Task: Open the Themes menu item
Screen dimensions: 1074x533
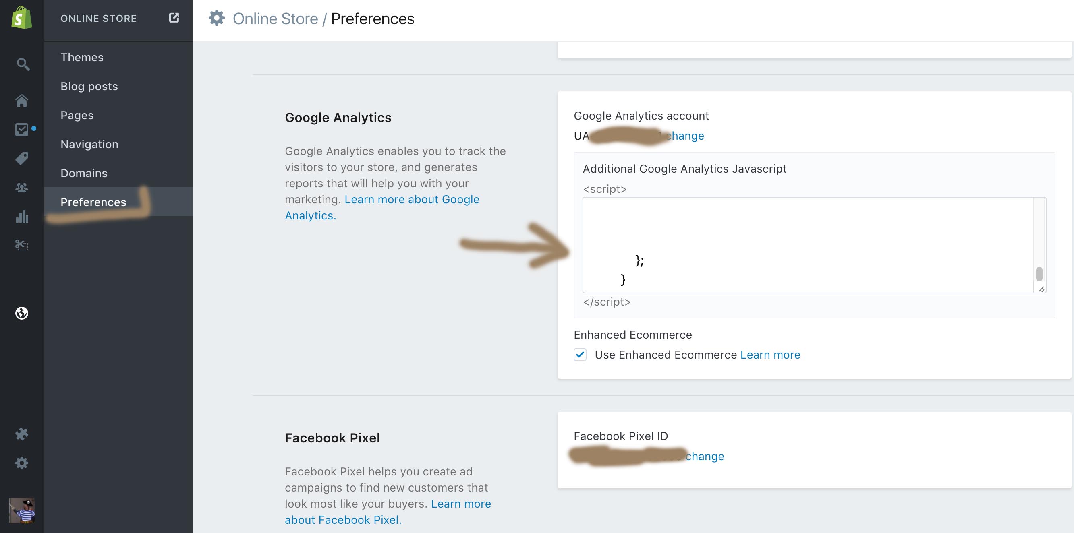Action: coord(82,57)
